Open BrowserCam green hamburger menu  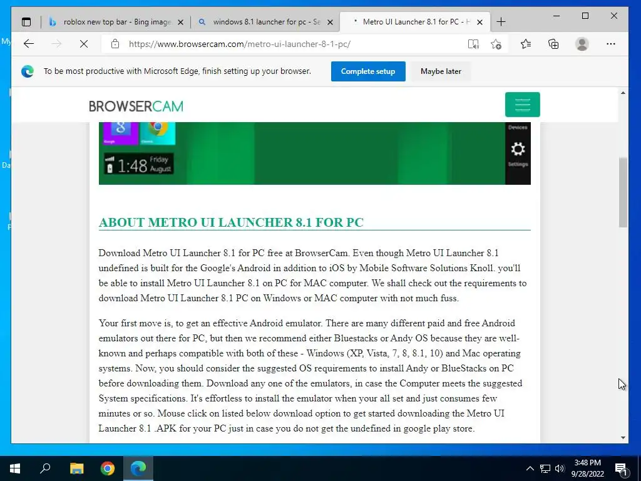click(523, 105)
